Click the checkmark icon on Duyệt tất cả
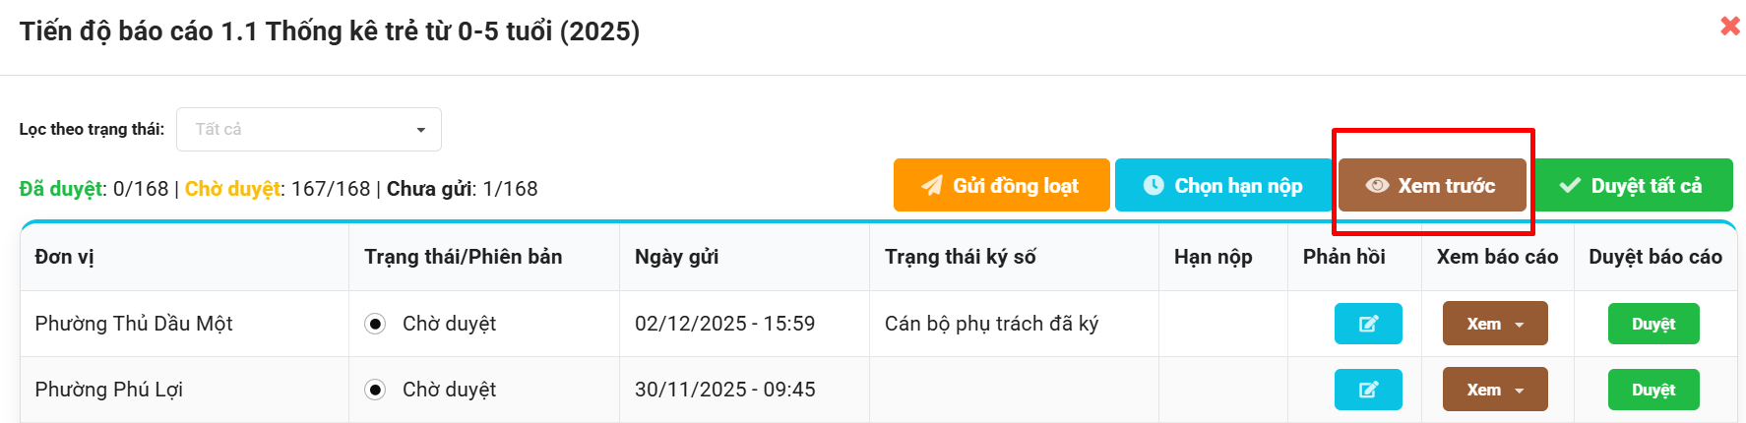Image resolution: width=1746 pixels, height=423 pixels. coord(1570,186)
